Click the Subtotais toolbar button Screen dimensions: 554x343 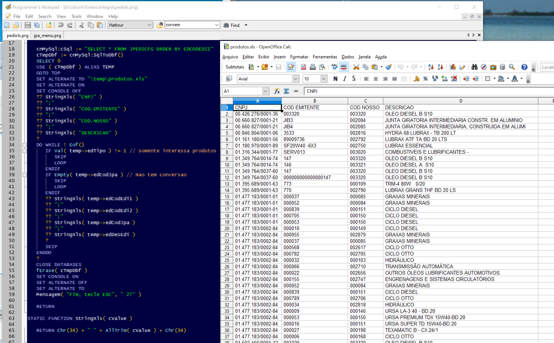click(x=235, y=67)
